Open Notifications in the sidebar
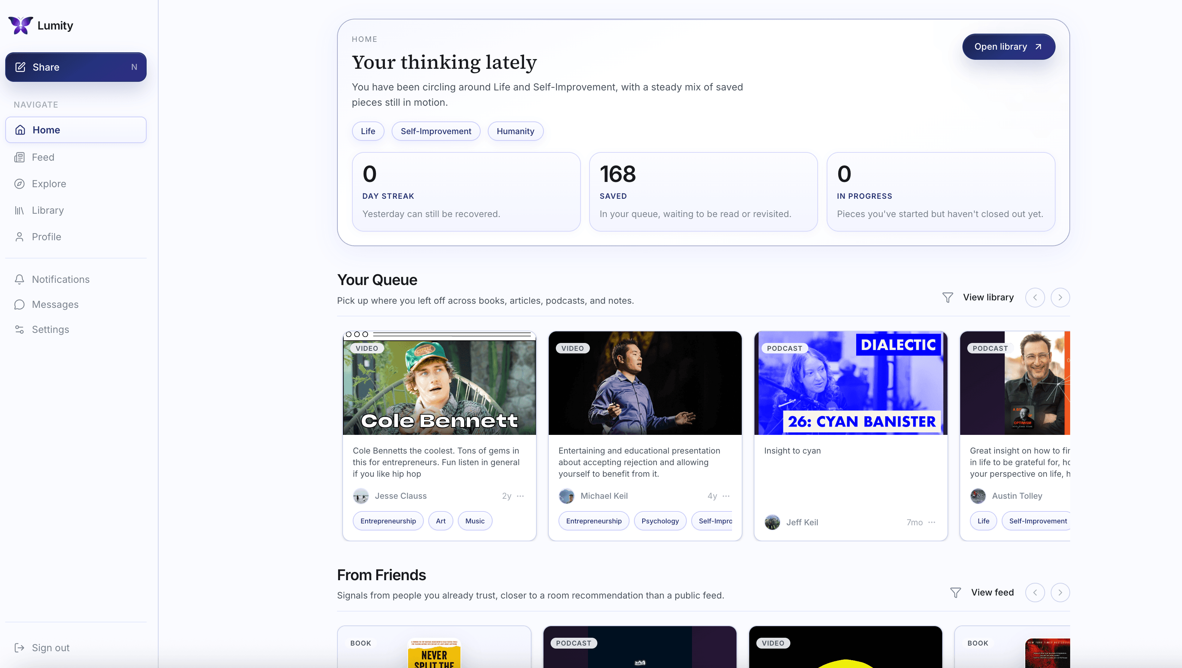1182x668 pixels. pos(76,279)
